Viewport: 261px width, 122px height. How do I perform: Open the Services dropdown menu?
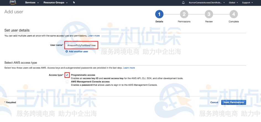tap(32, 3)
